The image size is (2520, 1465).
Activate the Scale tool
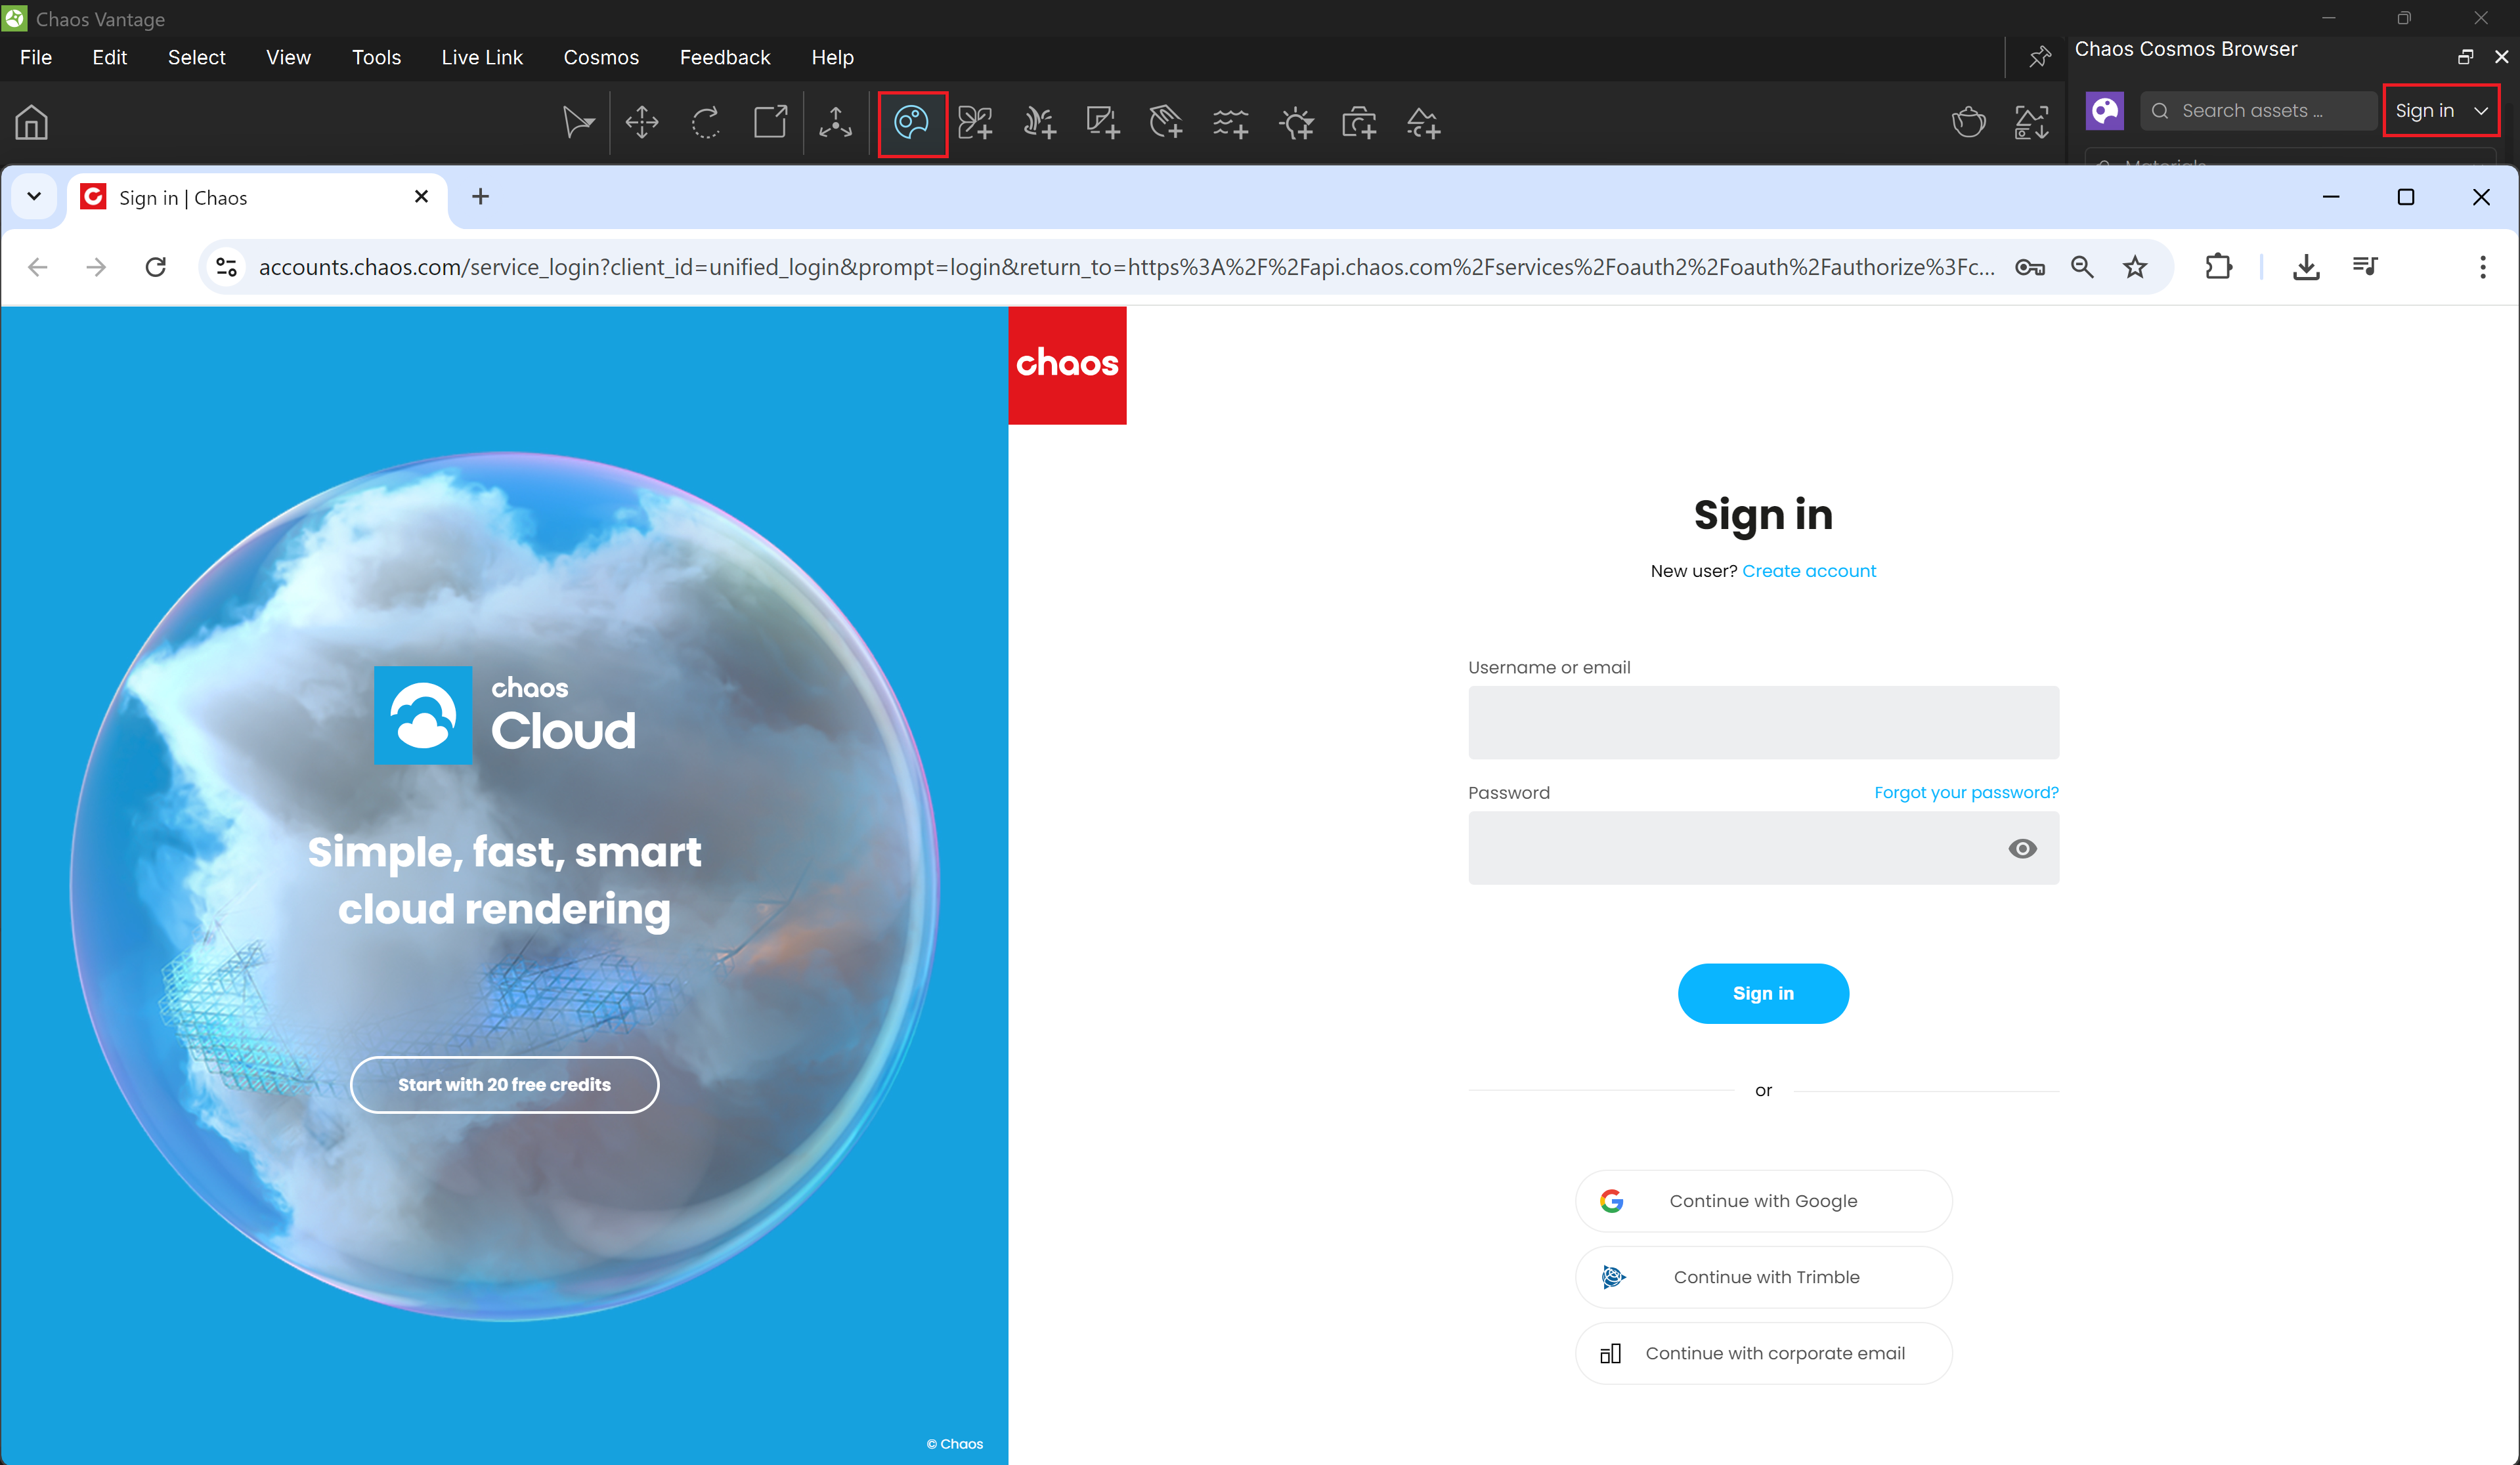[770, 123]
